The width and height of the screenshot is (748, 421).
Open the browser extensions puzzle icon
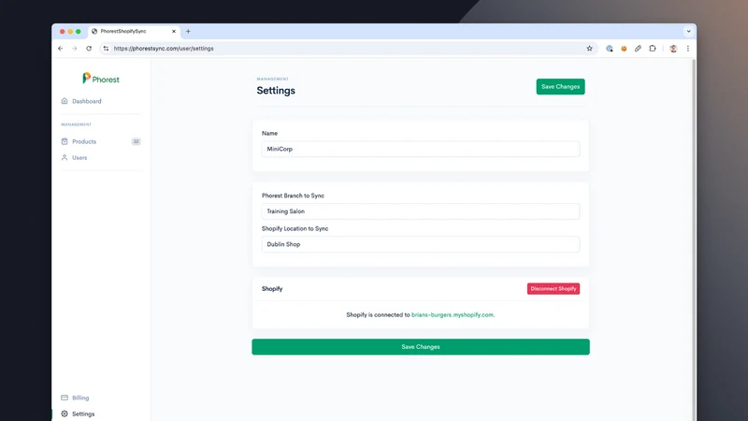pos(652,49)
